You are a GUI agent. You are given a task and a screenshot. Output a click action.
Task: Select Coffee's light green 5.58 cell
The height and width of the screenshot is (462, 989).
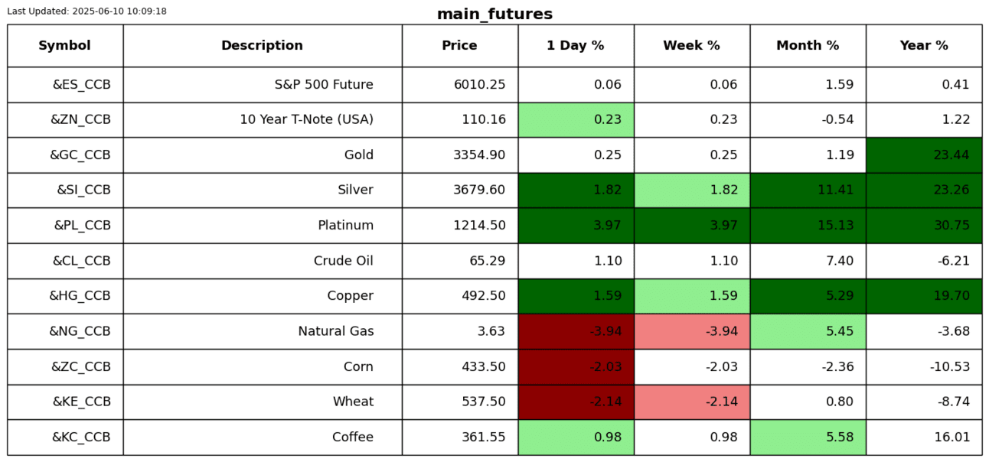coord(808,437)
